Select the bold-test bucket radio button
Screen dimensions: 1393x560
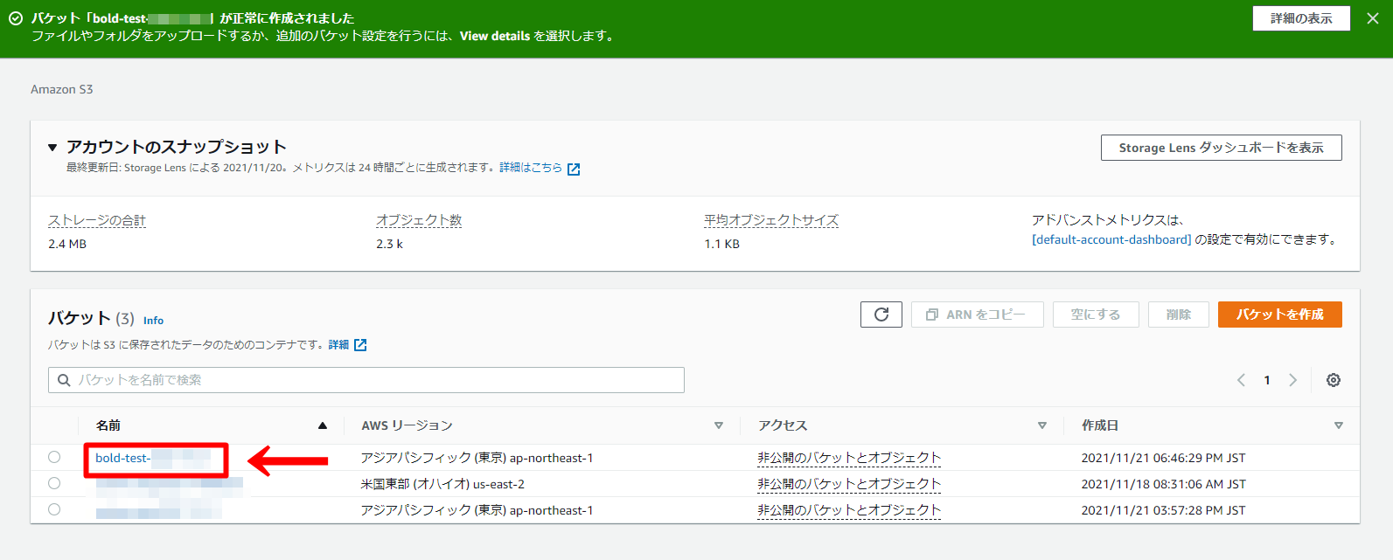(54, 457)
